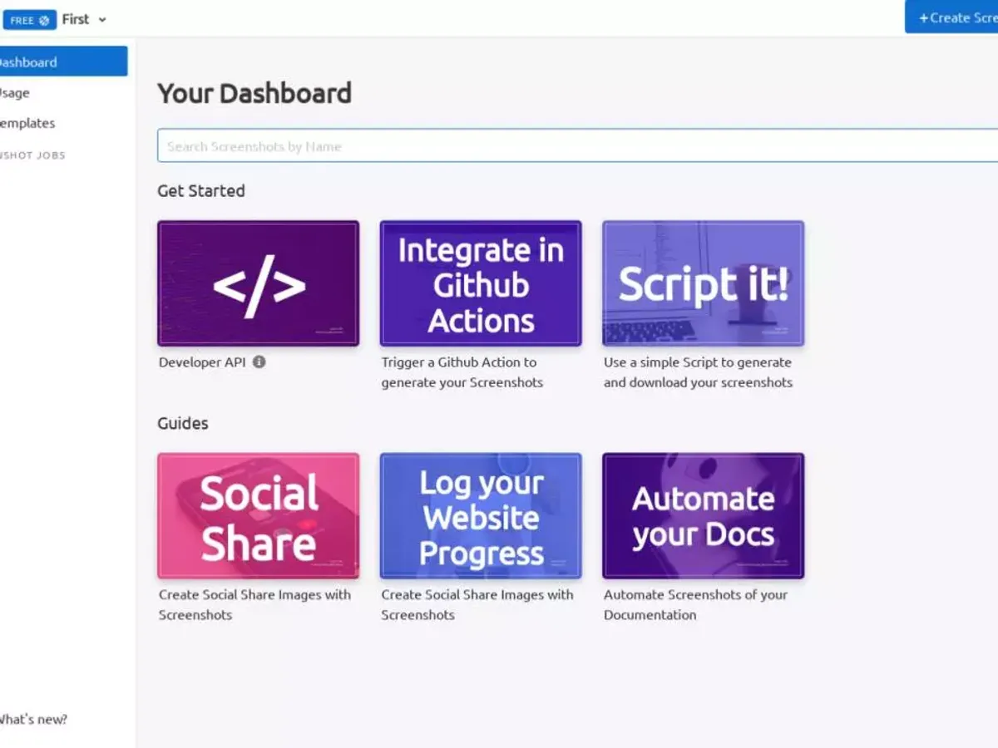Open the Integrate in Github Actions card

point(480,282)
